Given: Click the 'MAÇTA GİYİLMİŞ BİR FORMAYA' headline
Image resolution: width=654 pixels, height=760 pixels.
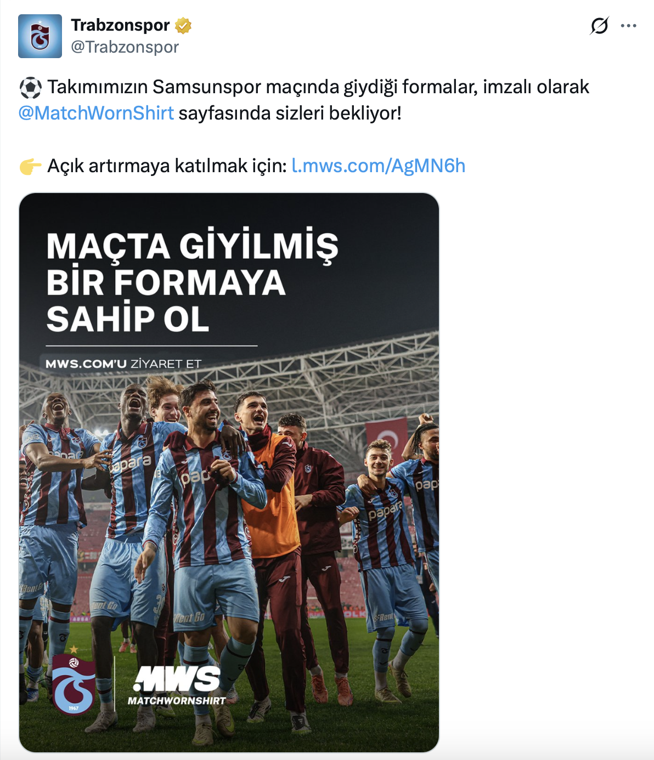Looking at the screenshot, I should (x=192, y=264).
